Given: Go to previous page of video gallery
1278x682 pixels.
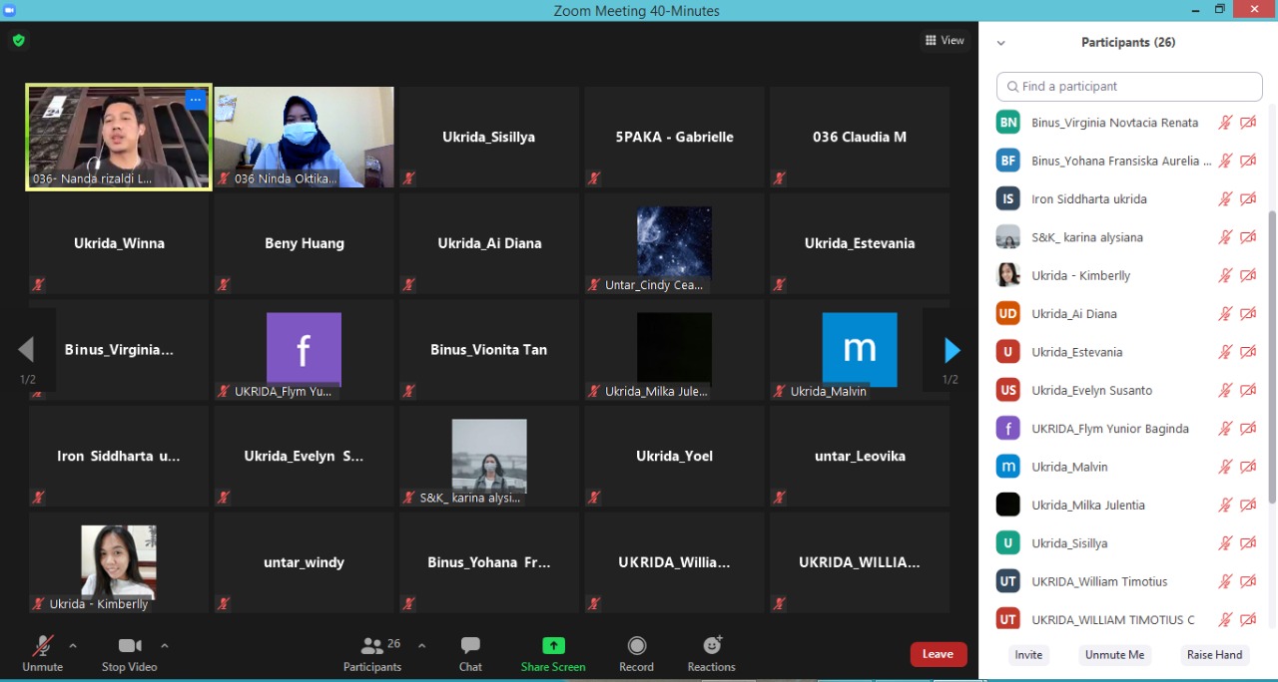Looking at the screenshot, I should click(x=27, y=350).
